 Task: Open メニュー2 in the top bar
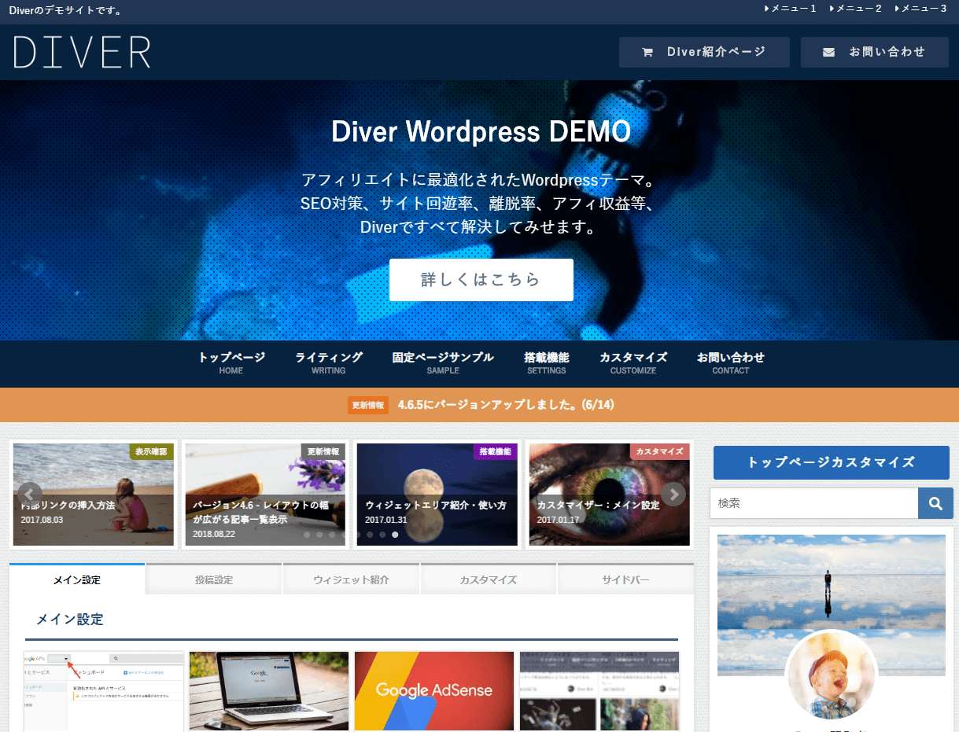[x=856, y=9]
